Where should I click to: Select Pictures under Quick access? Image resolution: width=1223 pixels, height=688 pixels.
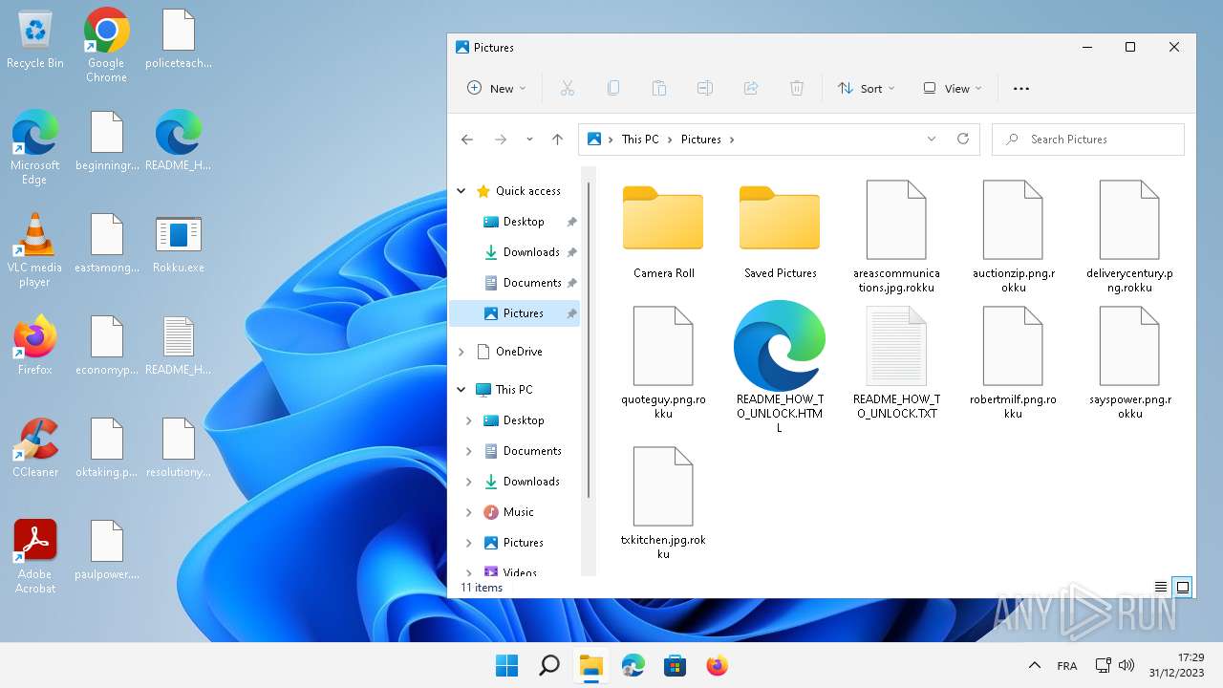[515, 313]
